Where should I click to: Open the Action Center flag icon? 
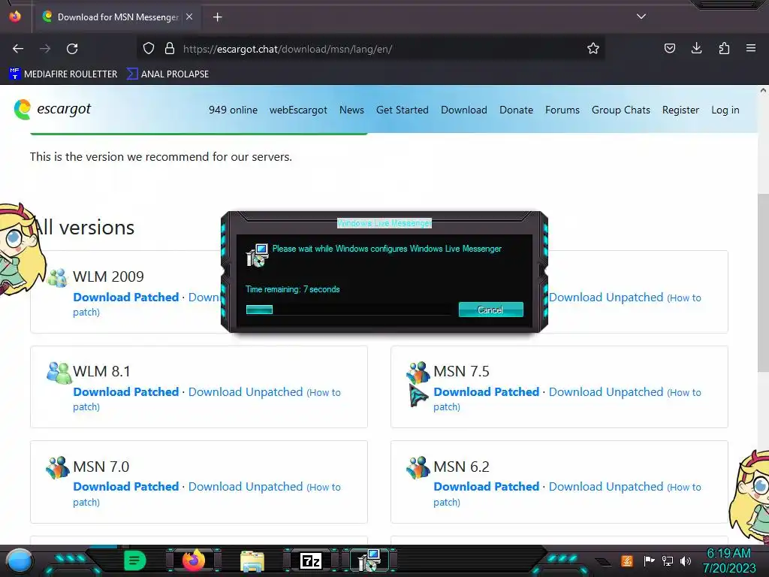(x=648, y=560)
